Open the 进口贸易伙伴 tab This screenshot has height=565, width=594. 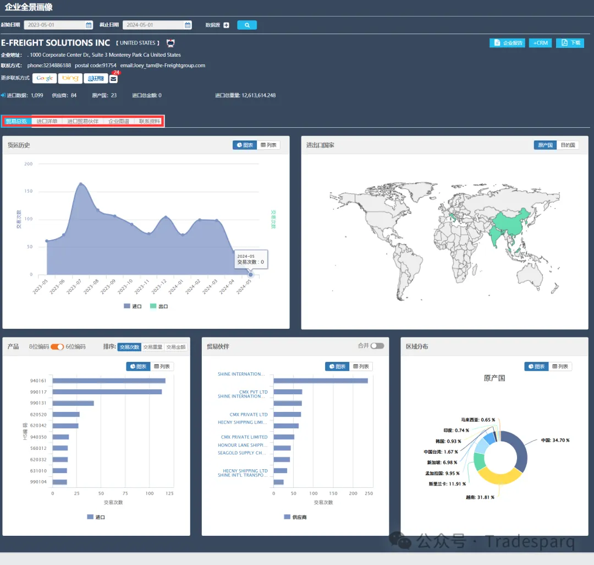82,121
